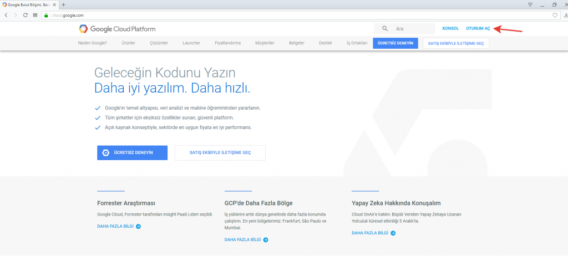Open the Launcher menu item
The height and width of the screenshot is (256, 568).
(191, 43)
